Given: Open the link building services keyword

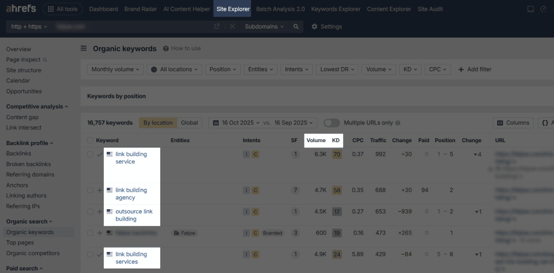Looking at the screenshot, I should click(131, 258).
